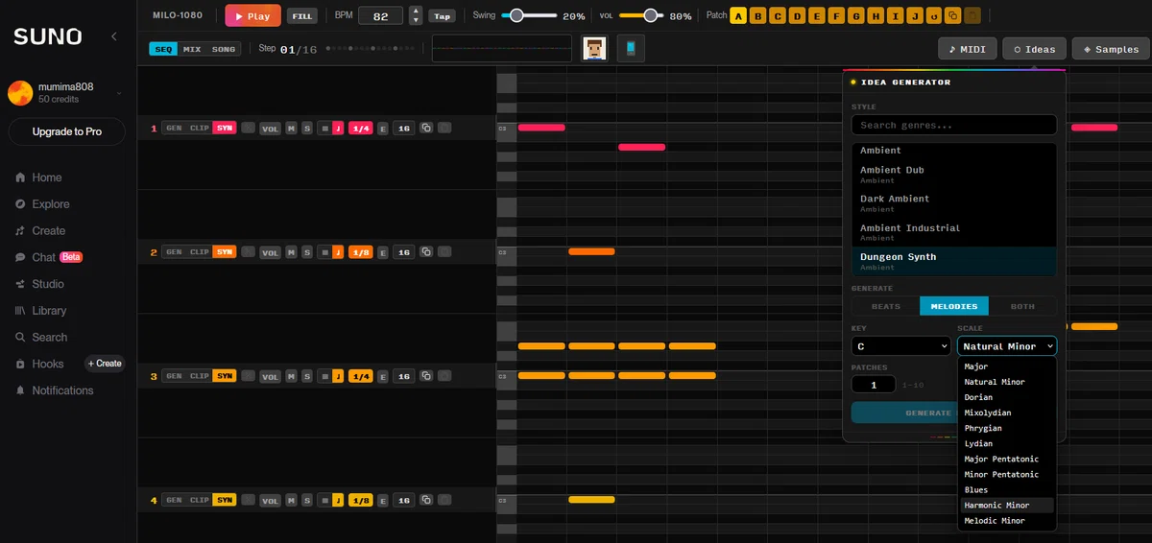This screenshot has height=543, width=1152.
Task: Mute track 1 with M button
Action: 291,129
